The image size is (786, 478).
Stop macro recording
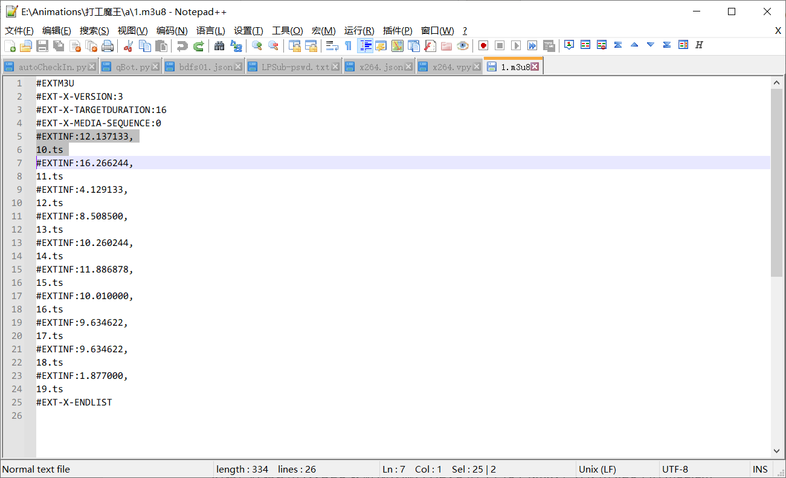[x=500, y=45]
